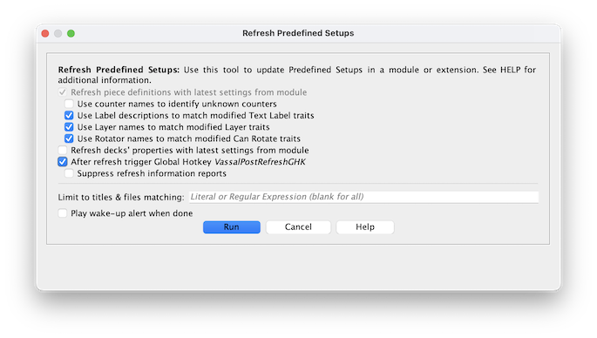Uncheck Use Label descriptions for Text Label traits
The image size is (597, 338).
point(69,115)
